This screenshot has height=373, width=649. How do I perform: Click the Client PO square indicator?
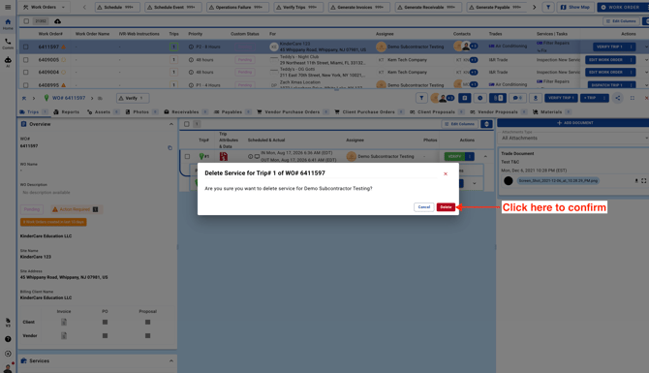(105, 322)
